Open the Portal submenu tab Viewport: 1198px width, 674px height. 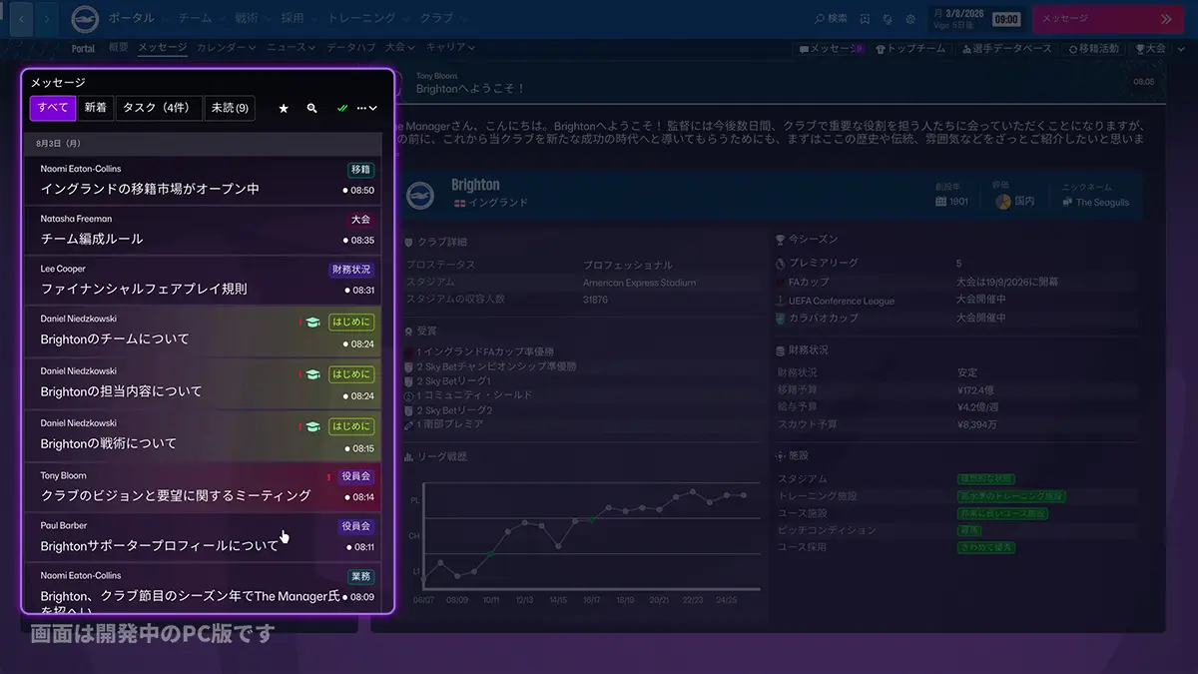click(84, 48)
